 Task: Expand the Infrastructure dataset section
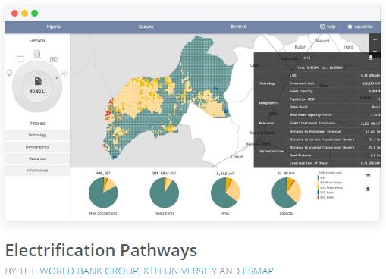37,171
